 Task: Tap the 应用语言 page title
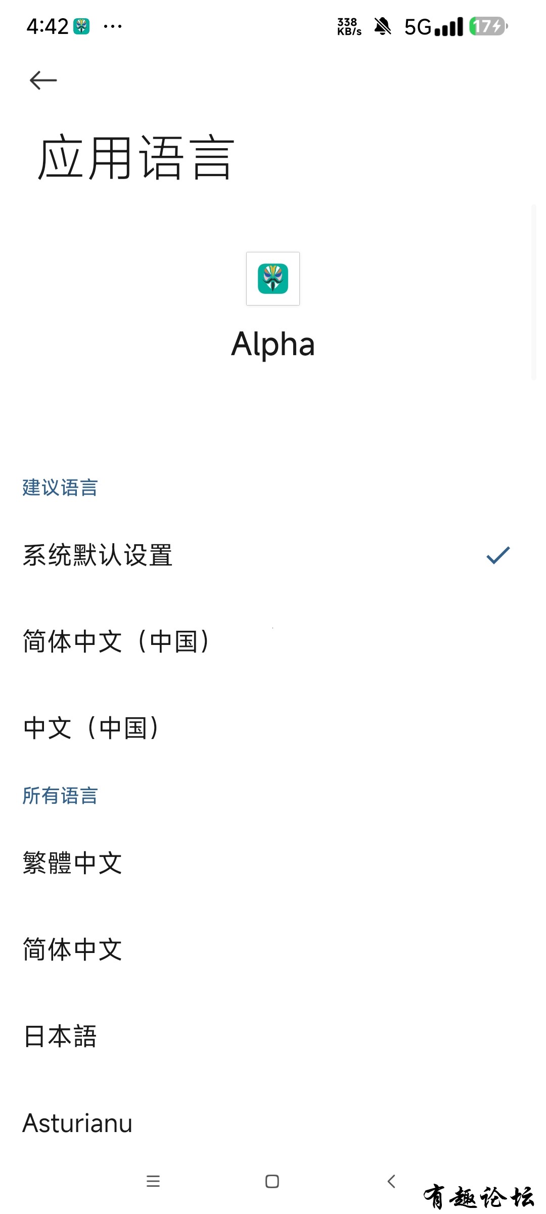coord(136,158)
